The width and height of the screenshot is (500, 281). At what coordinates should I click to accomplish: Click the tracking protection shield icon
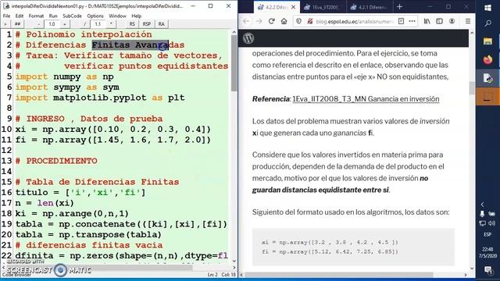298,21
